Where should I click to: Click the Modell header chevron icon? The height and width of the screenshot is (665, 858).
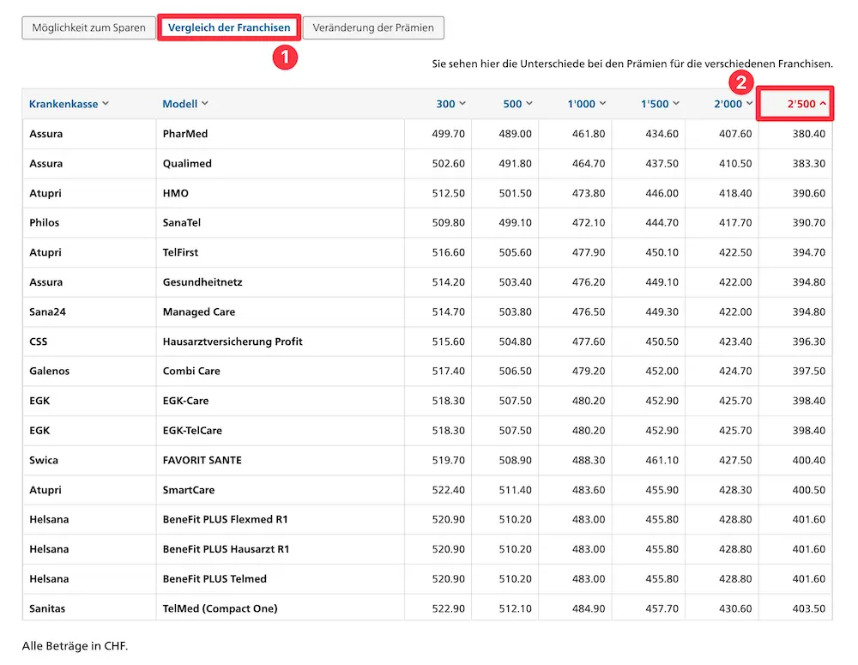coord(207,103)
